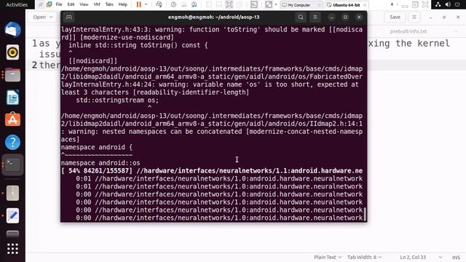Click the VMware stretch guest icon

click(x=269, y=4)
